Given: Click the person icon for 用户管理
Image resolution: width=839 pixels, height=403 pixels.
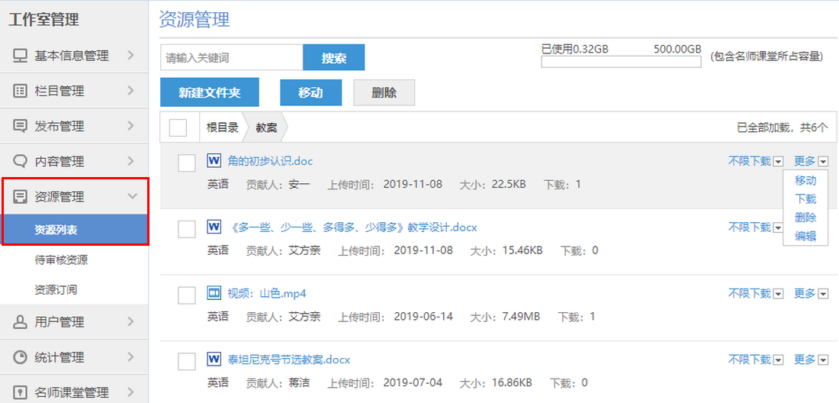Looking at the screenshot, I should (x=21, y=322).
